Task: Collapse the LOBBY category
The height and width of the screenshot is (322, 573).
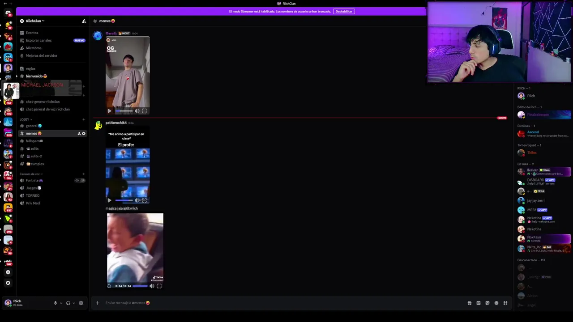Action: pos(26,119)
